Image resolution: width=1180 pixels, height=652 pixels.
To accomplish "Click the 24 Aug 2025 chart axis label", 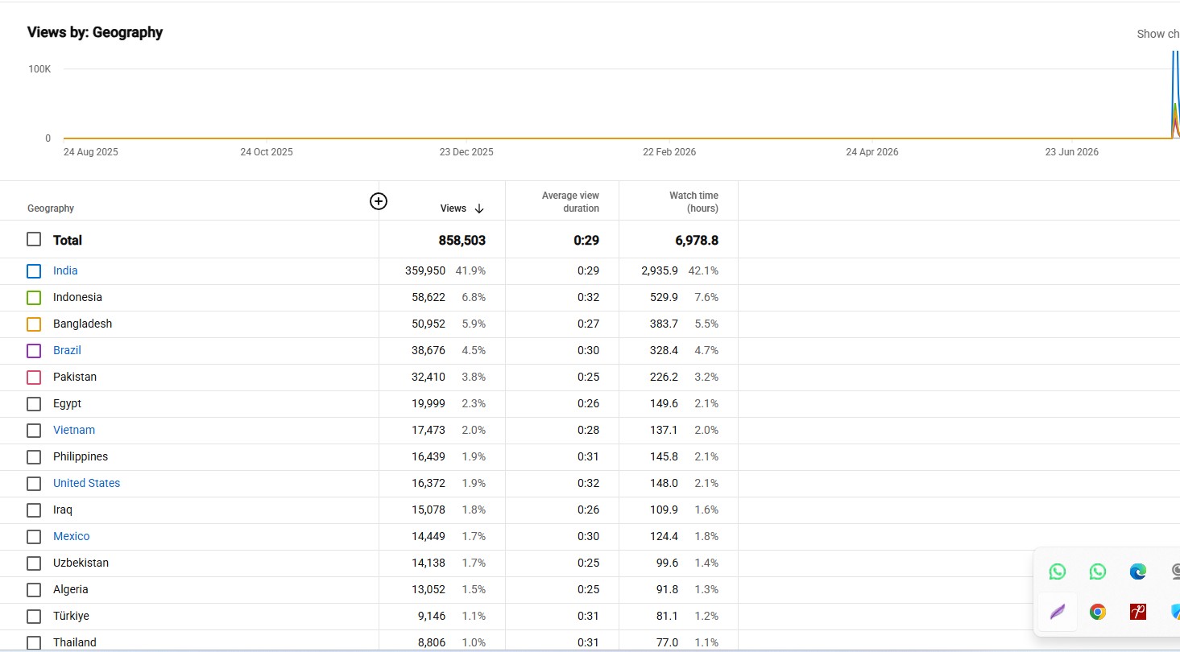I will click(91, 152).
